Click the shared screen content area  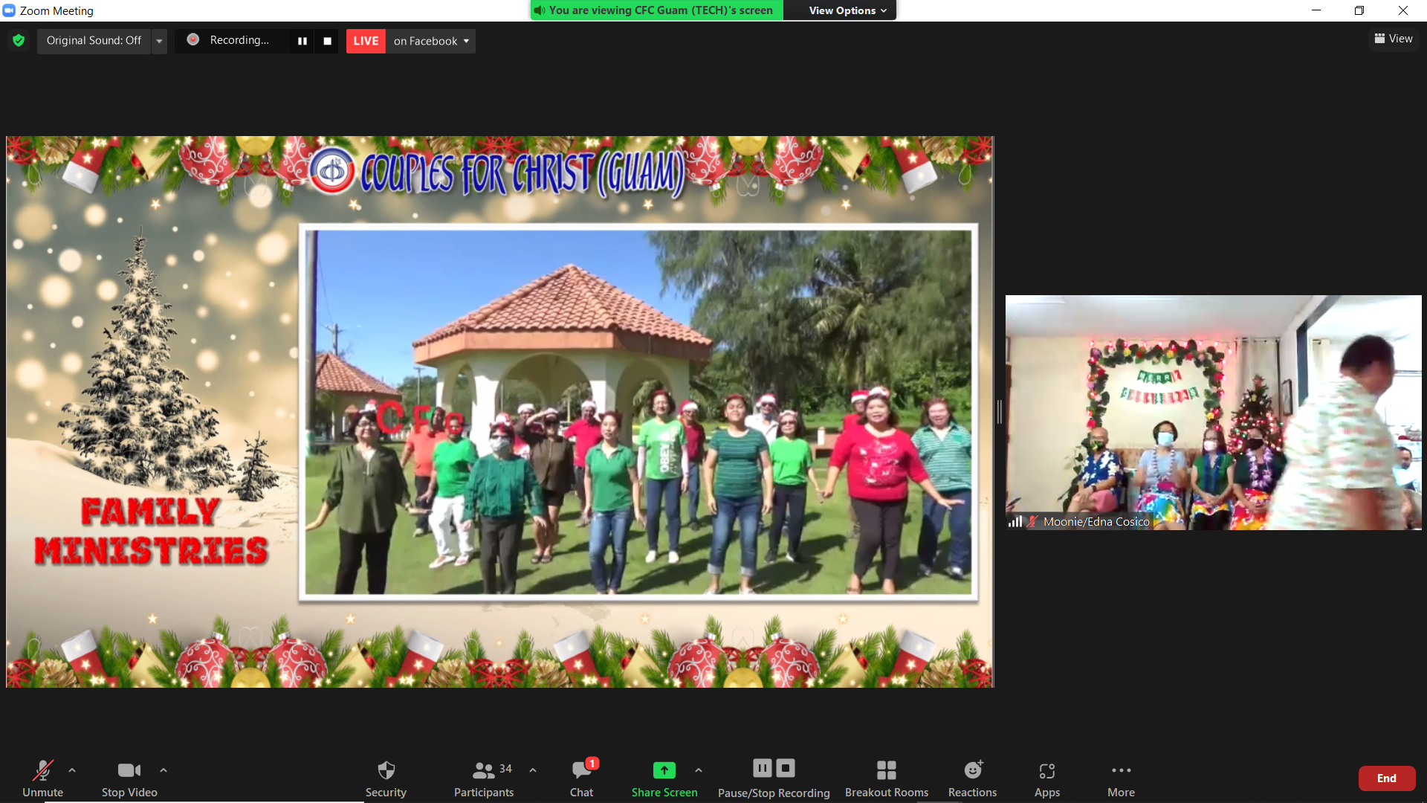coord(499,411)
